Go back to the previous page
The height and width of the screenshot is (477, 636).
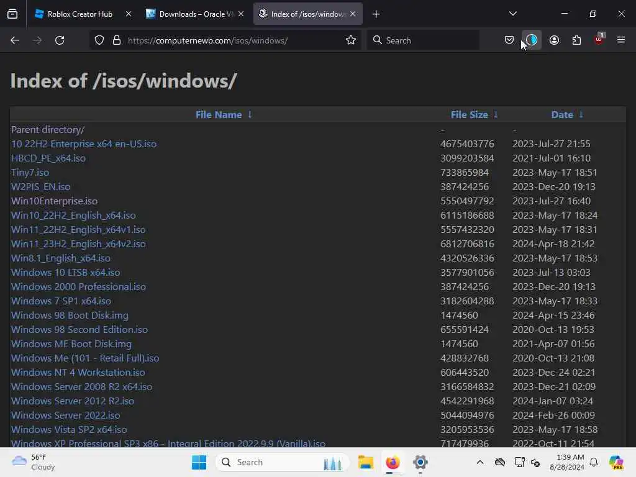(15, 40)
